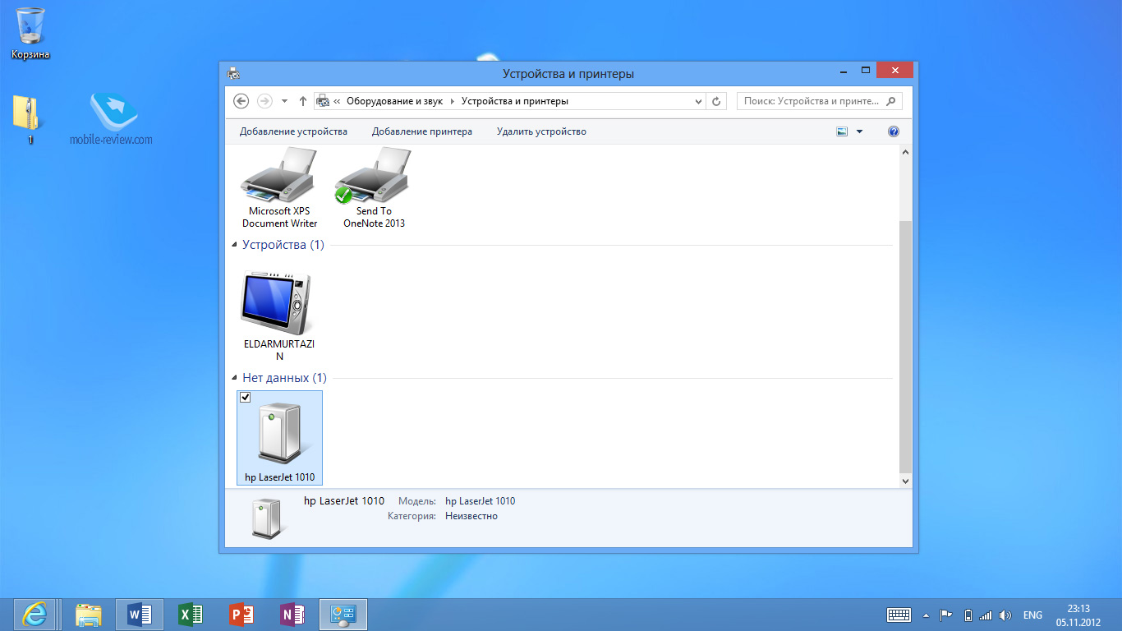
Task: Click Удалить устройство button
Action: tap(541, 131)
